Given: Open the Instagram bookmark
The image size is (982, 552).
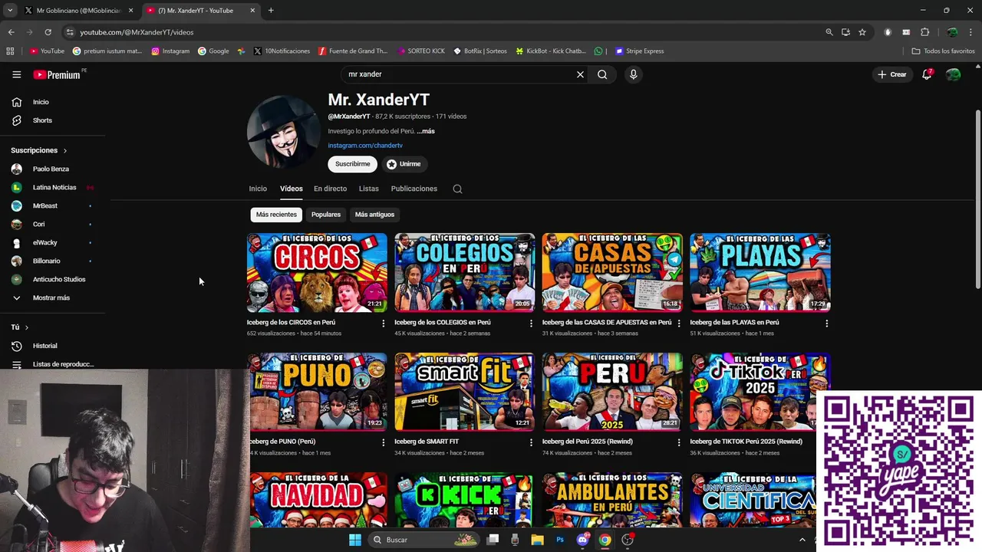Looking at the screenshot, I should 170,51.
